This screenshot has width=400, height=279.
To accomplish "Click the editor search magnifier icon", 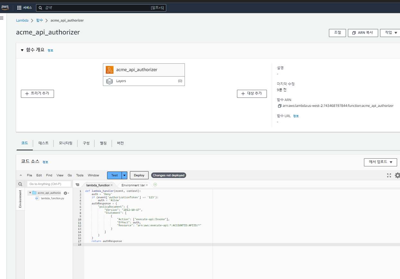I will (20, 184).
